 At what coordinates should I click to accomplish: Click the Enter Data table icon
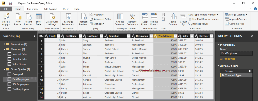point(38,16)
